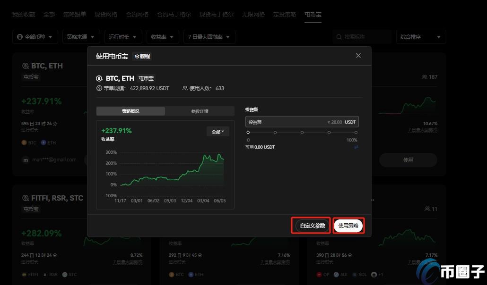Click the BTC coin icon in the modal header
This screenshot has width=487, height=285.
tap(99, 78)
